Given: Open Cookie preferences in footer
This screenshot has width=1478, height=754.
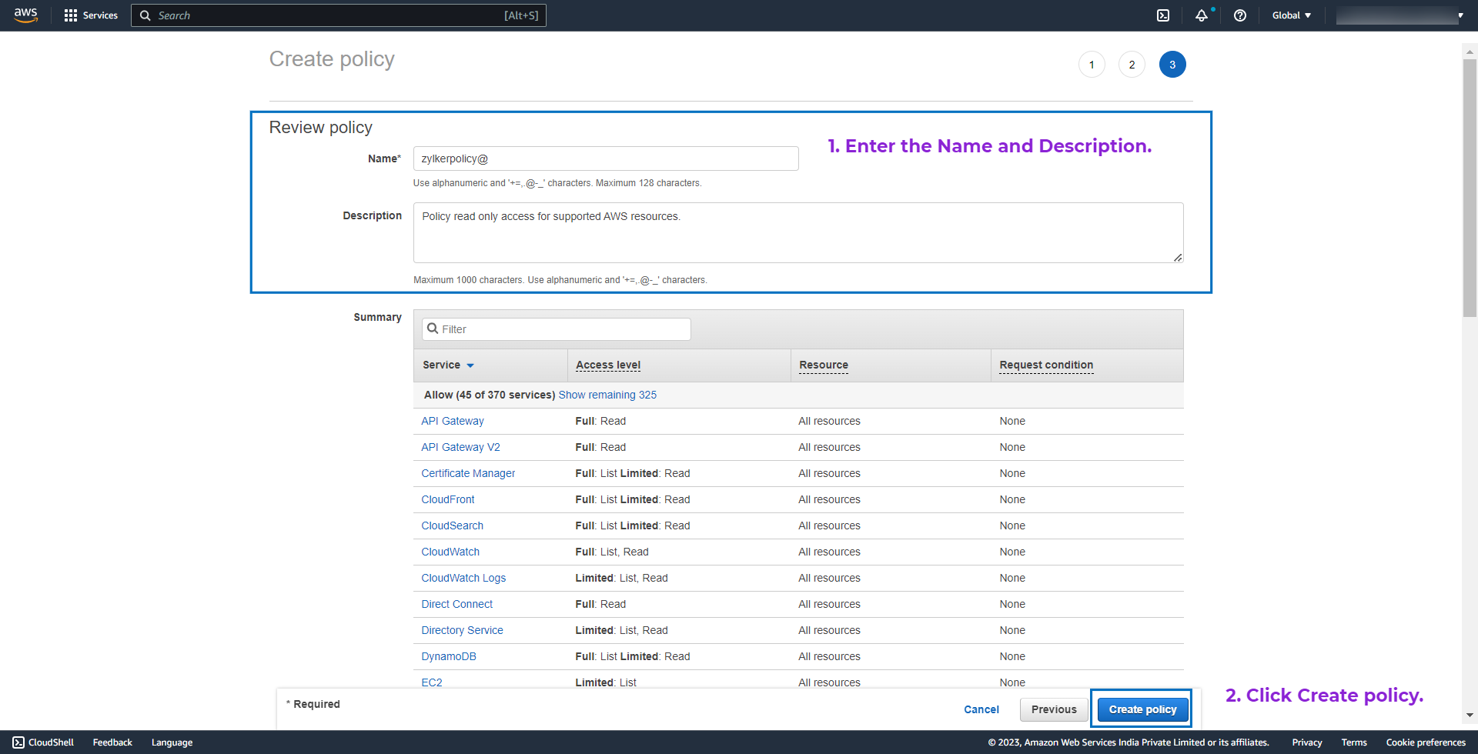Looking at the screenshot, I should click(1426, 742).
